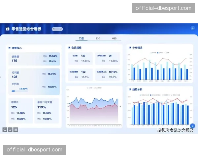Click the 16.02% 毛利率 label
The image size is (198, 158).
[x=23, y=89]
